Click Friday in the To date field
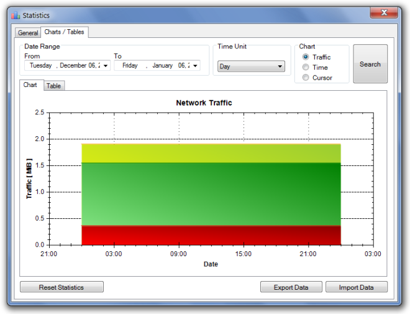This screenshot has height=314, width=410. (130, 65)
